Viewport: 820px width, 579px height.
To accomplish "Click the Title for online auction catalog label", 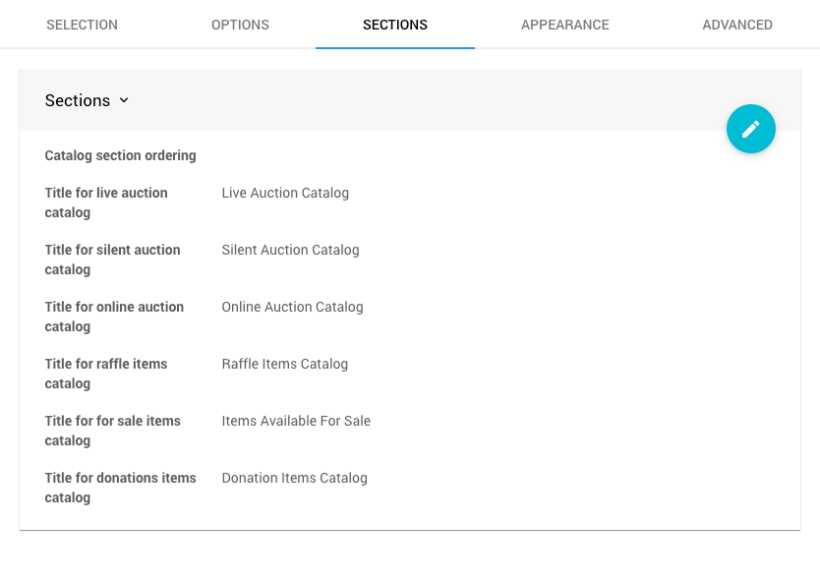I will 114,317.
